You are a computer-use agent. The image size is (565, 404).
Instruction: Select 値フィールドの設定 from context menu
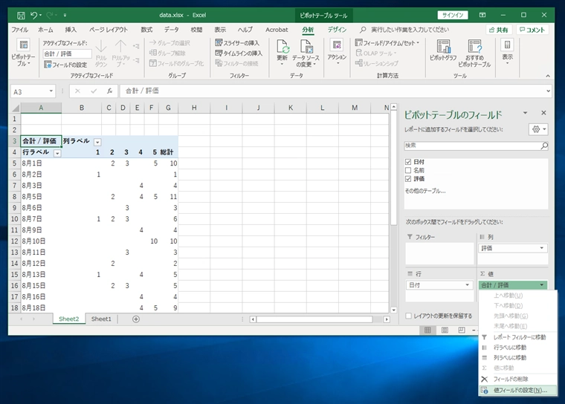pos(520,390)
